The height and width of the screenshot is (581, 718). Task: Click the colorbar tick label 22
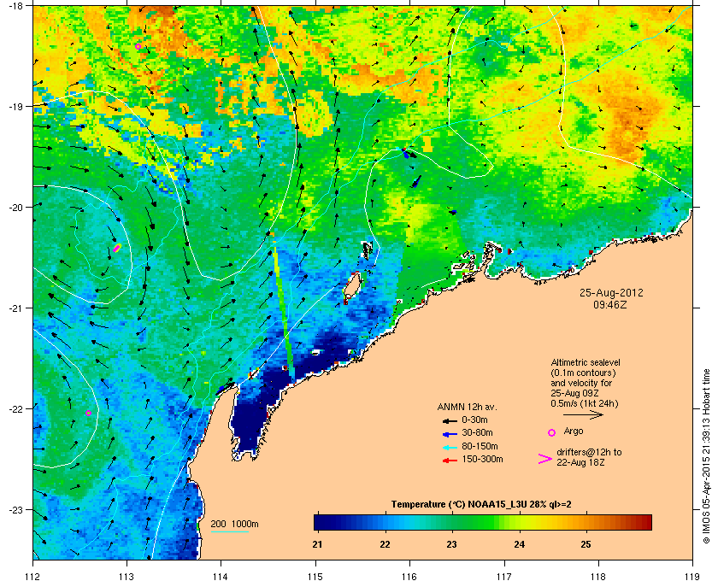click(x=385, y=544)
